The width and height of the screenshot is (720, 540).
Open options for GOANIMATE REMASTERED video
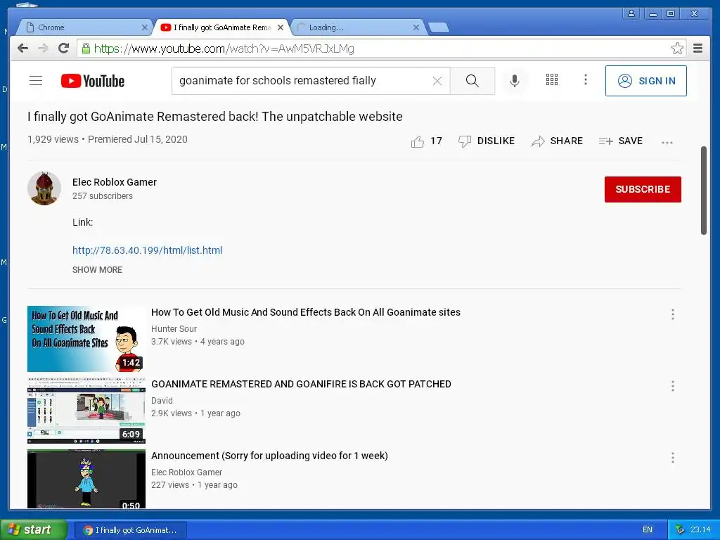[x=673, y=386]
